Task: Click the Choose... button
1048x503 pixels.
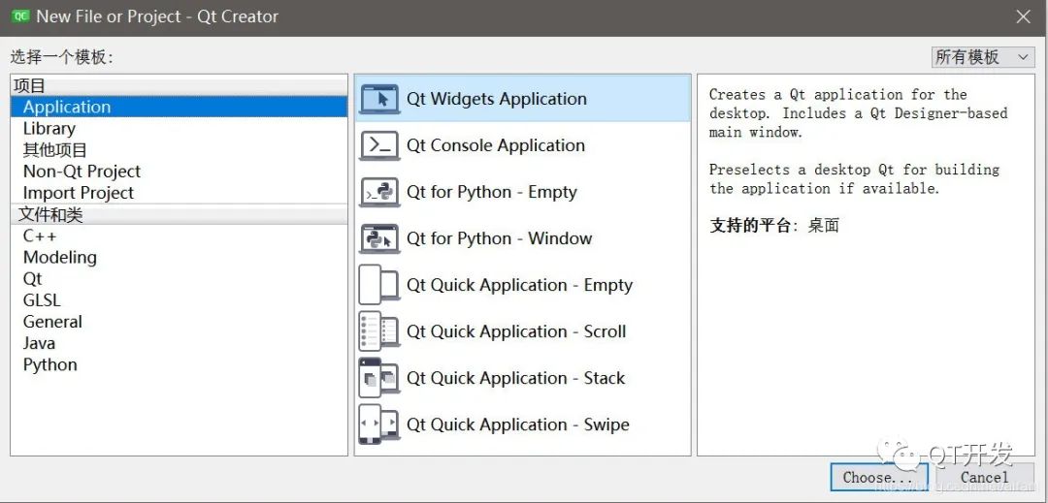Action: click(x=877, y=478)
